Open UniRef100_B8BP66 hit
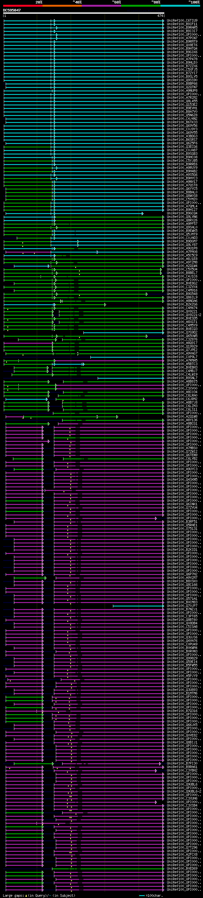The height and width of the screenshot is (898, 203). click(x=182, y=84)
